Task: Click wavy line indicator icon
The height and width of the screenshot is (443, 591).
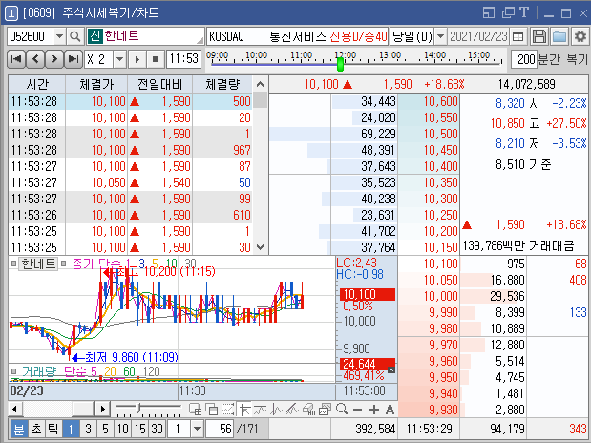Action: (261, 409)
